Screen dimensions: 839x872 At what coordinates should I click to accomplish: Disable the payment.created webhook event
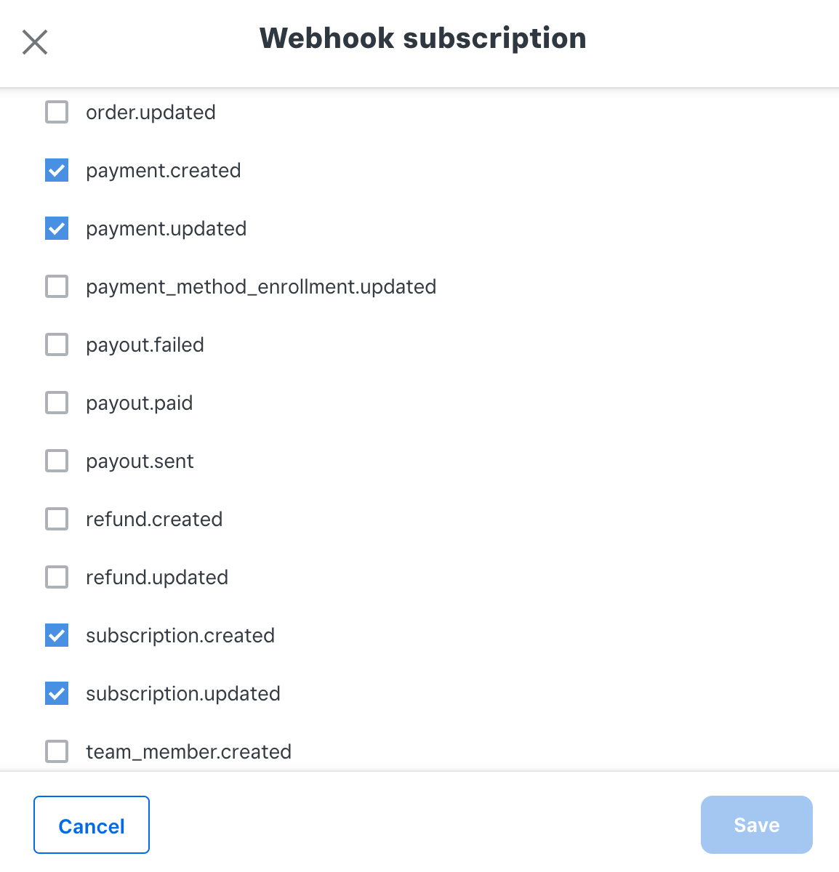[56, 170]
